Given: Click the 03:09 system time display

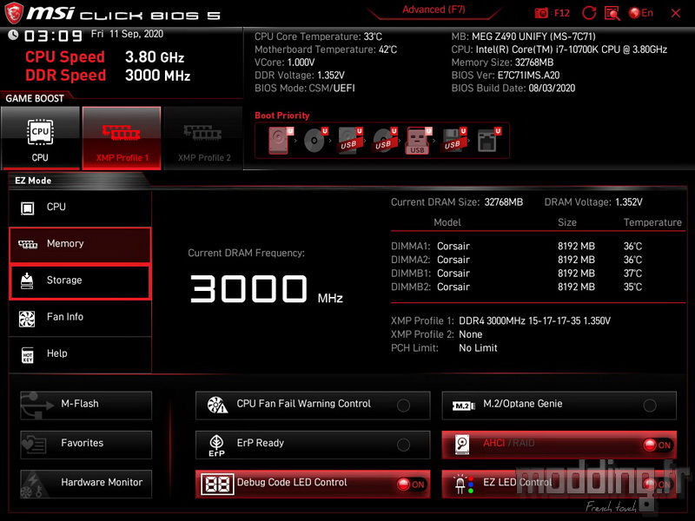Looking at the screenshot, I should pyautogui.click(x=53, y=36).
